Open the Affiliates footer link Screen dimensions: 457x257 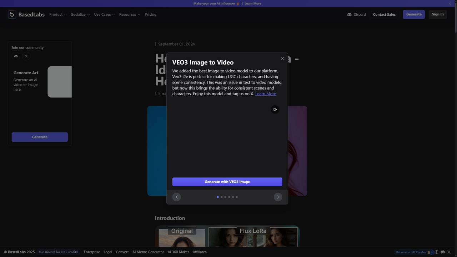[200, 252]
